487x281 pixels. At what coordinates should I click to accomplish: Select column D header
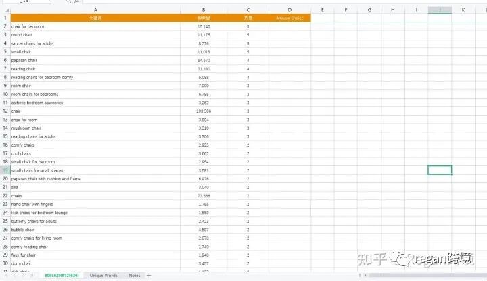coord(289,10)
